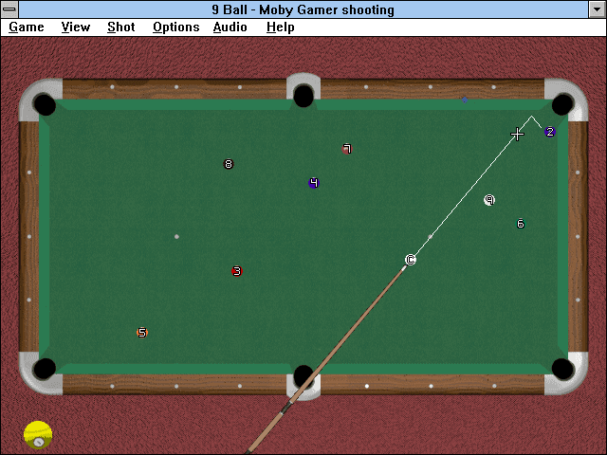The image size is (607, 455).
Task: Open the Help menu
Action: coord(281,27)
